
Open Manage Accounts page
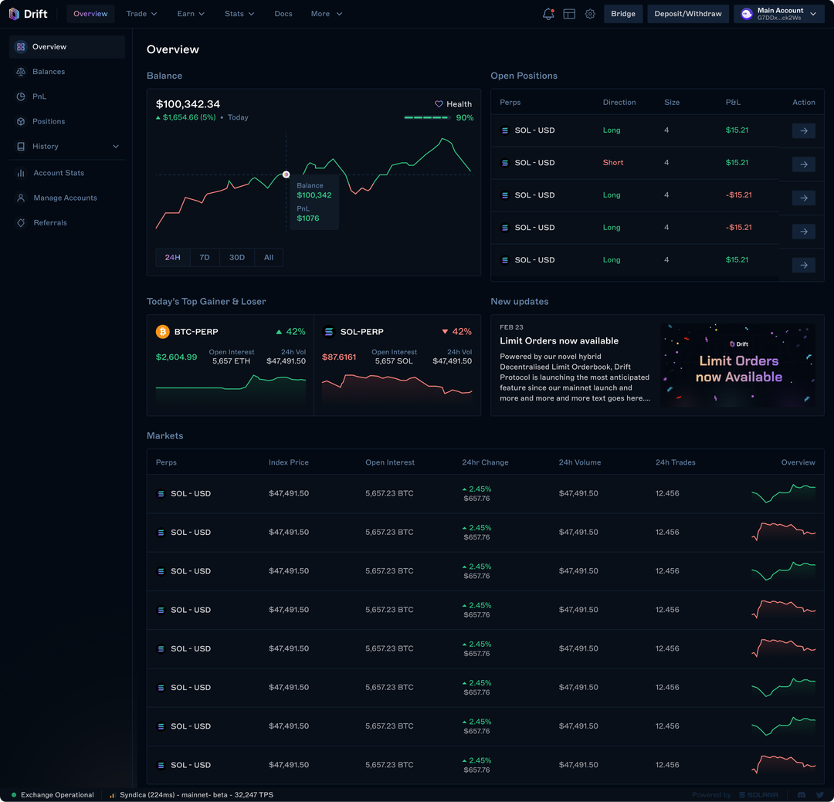coord(67,198)
